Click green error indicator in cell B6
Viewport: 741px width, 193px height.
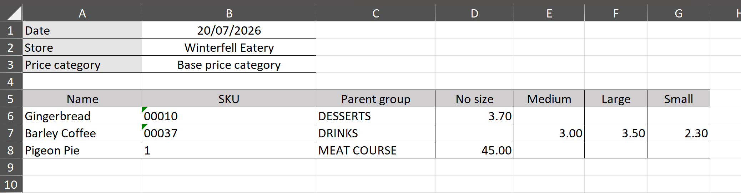tap(144, 109)
